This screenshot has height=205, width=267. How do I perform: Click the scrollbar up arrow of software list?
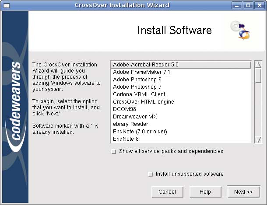click(x=258, y=64)
